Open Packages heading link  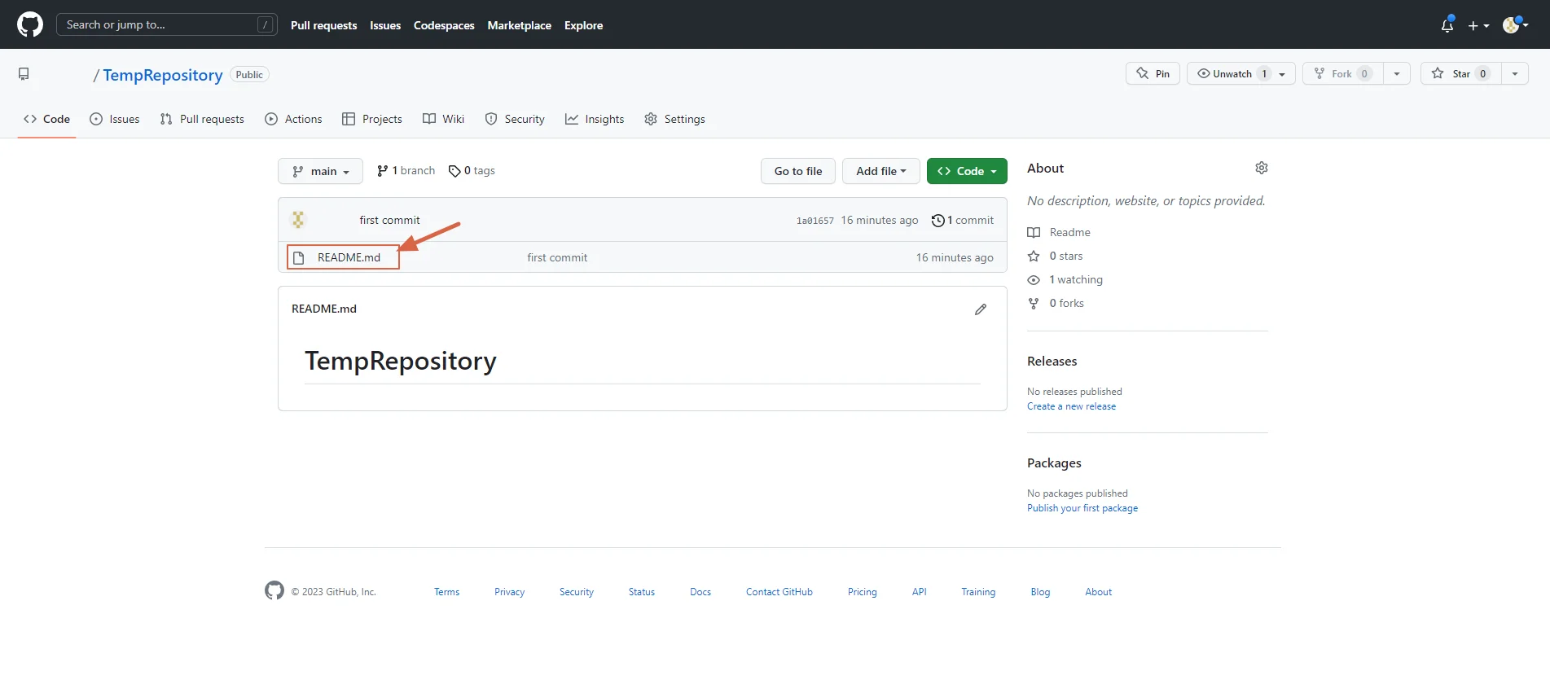coord(1054,463)
